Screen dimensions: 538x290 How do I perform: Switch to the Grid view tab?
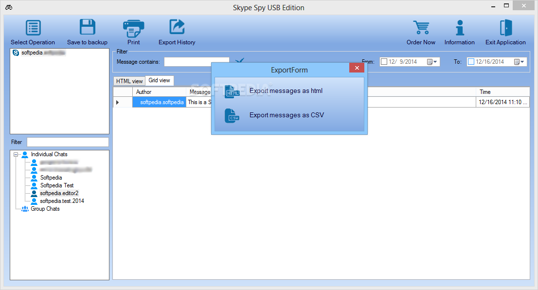[159, 80]
